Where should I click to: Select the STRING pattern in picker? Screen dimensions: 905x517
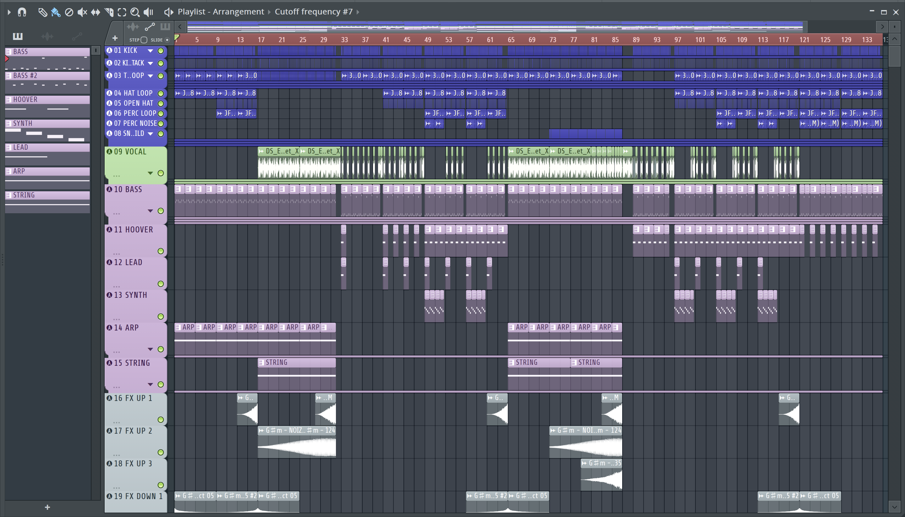[x=47, y=202]
